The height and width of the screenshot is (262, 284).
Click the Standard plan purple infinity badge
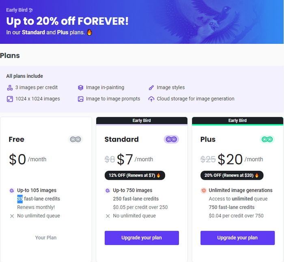[x=171, y=139]
